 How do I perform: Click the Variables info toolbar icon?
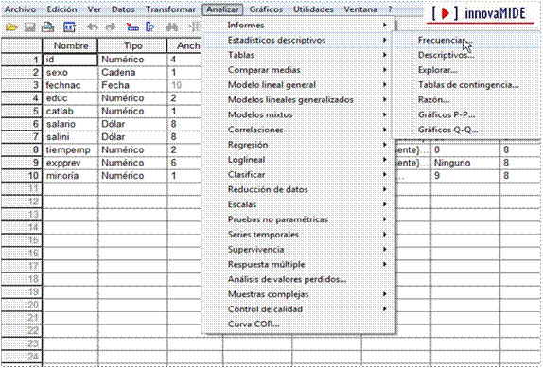[x=150, y=27]
